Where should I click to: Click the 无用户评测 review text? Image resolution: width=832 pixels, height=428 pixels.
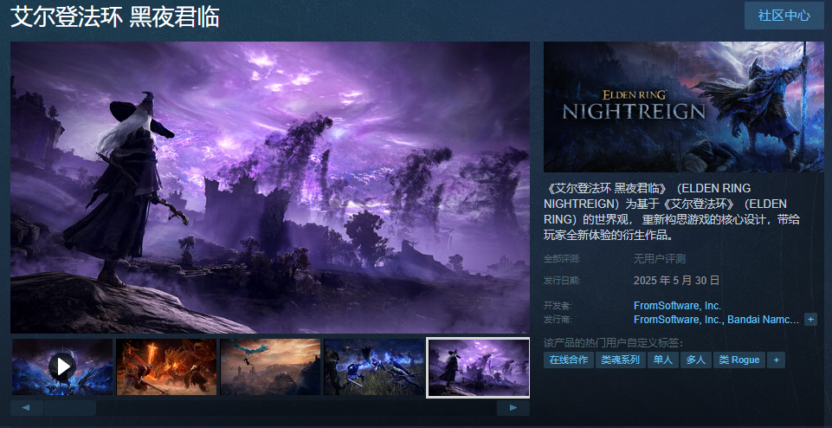click(x=660, y=258)
